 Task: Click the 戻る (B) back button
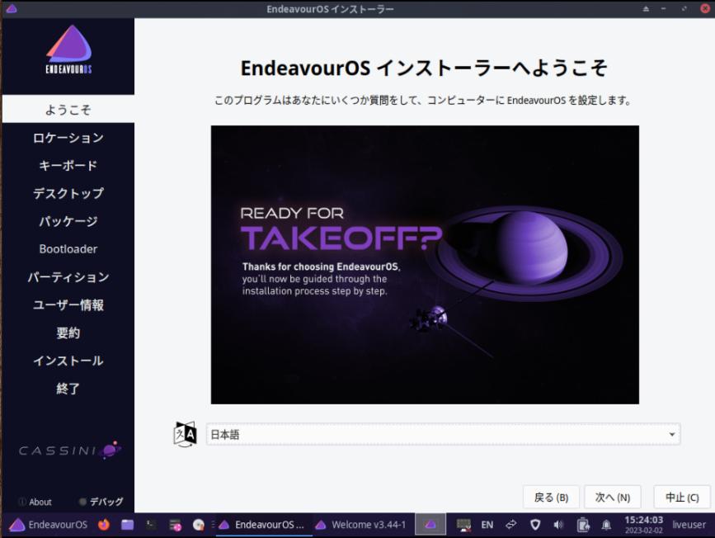click(x=551, y=497)
